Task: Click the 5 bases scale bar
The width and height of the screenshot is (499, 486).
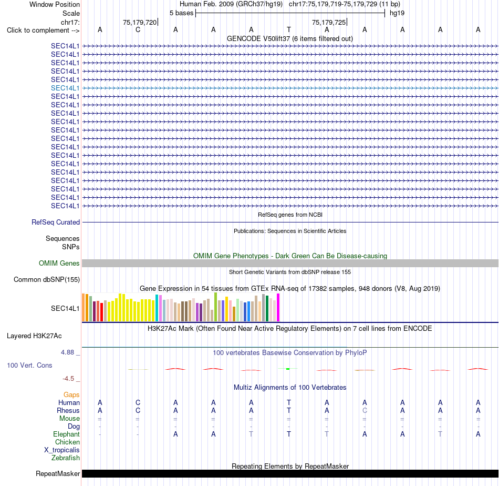Action: [290, 13]
